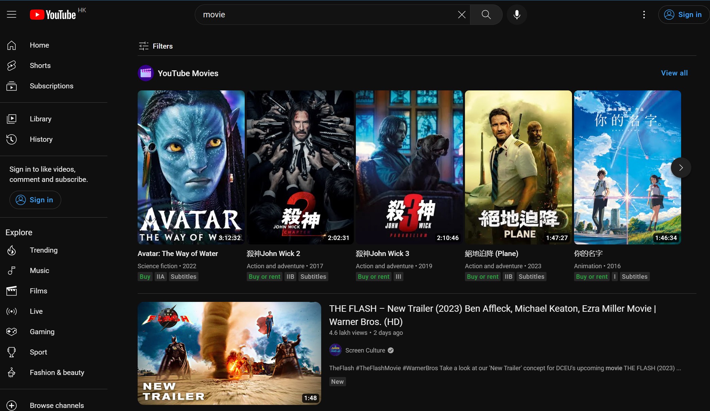Click the 殺神John Wick 2 title

point(273,254)
